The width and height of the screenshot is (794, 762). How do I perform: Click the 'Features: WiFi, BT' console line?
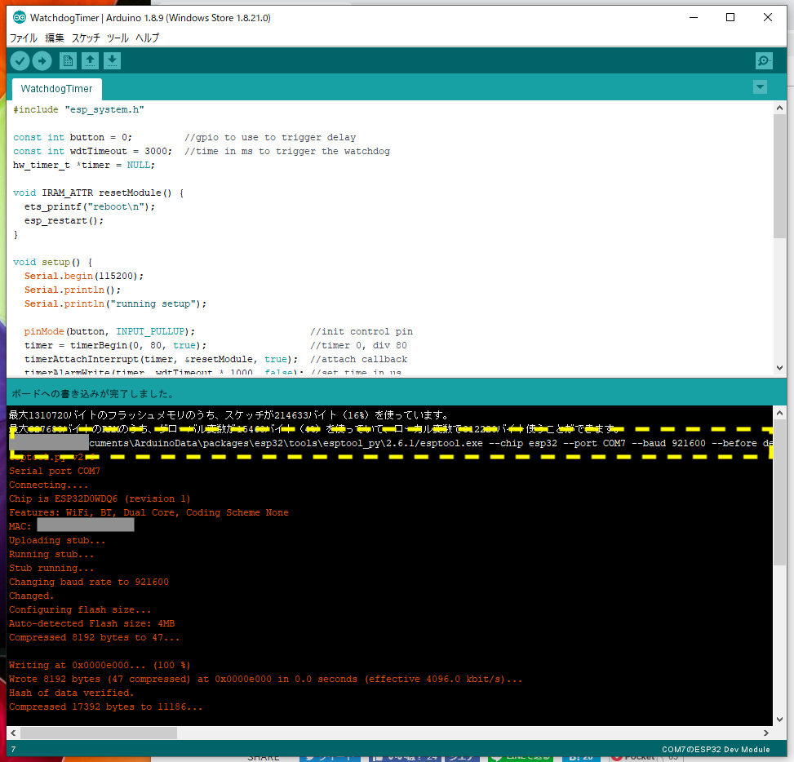click(149, 513)
